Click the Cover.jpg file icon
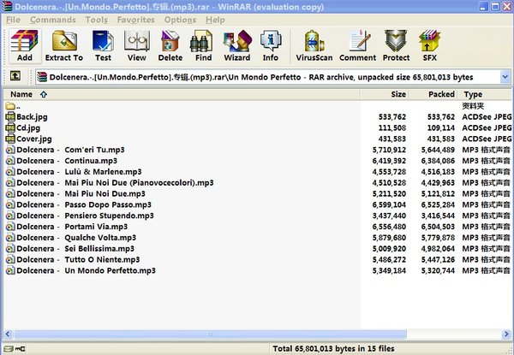This screenshot has height=355, width=514. point(10,139)
